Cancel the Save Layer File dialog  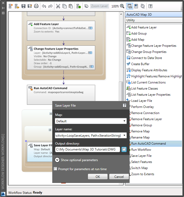119,177
